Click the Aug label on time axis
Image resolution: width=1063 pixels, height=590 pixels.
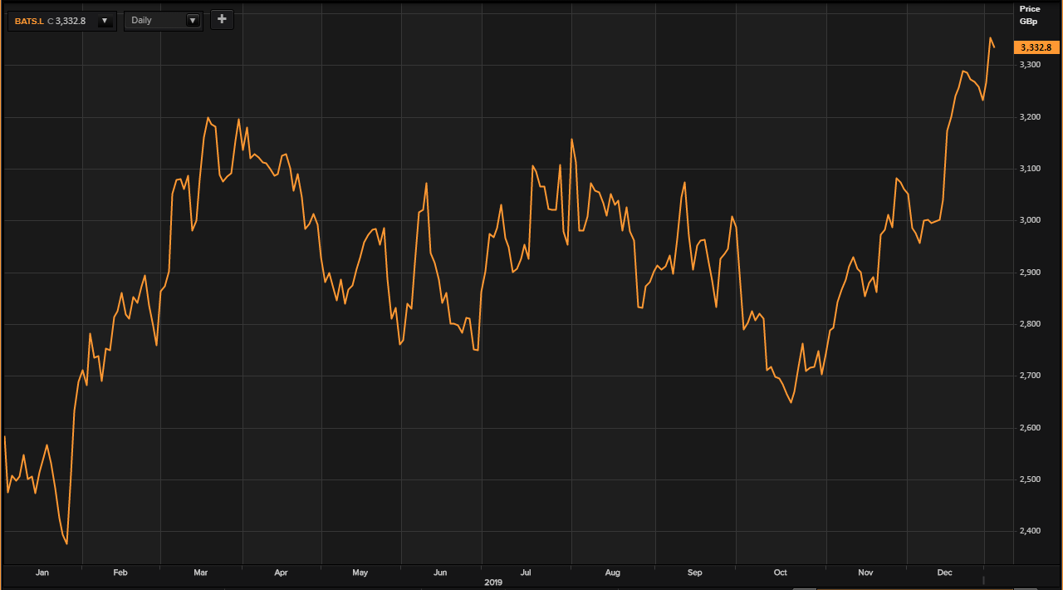[613, 573]
